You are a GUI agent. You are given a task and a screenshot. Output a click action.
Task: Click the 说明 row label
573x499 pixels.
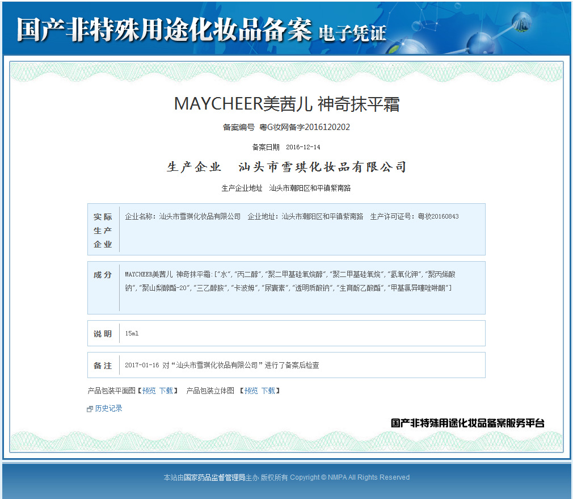[x=103, y=334]
